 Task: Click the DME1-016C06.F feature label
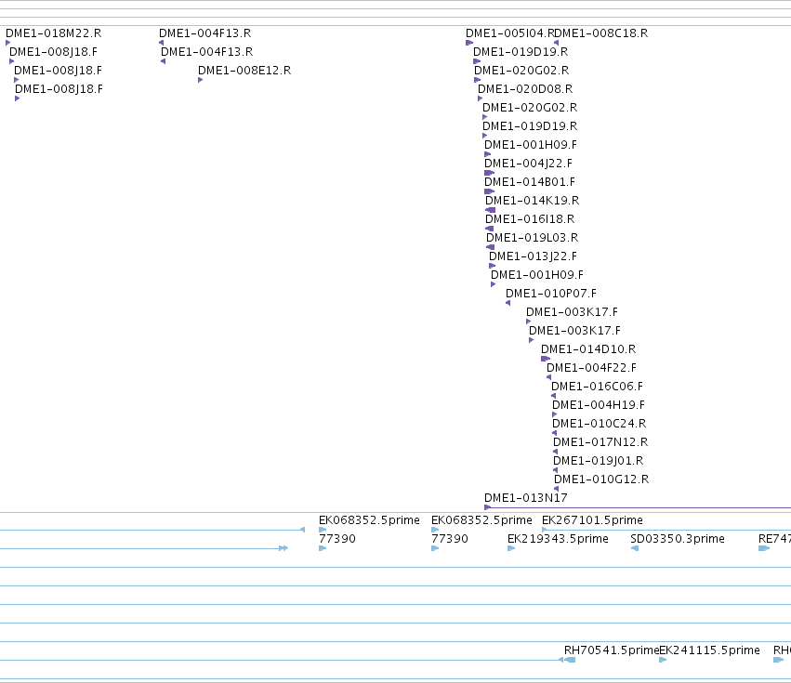tap(597, 387)
